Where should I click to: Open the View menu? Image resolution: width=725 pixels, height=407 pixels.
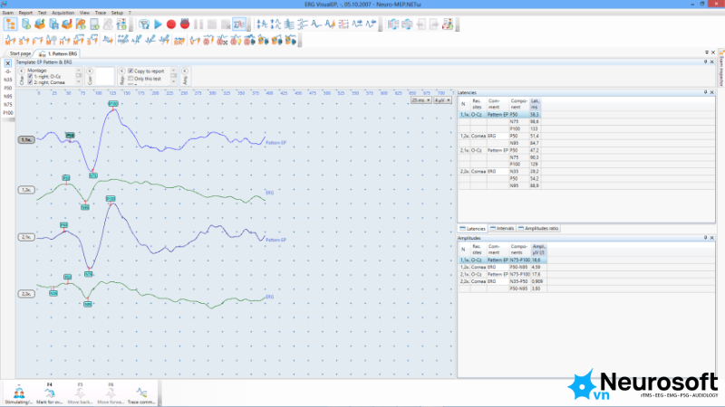84,13
